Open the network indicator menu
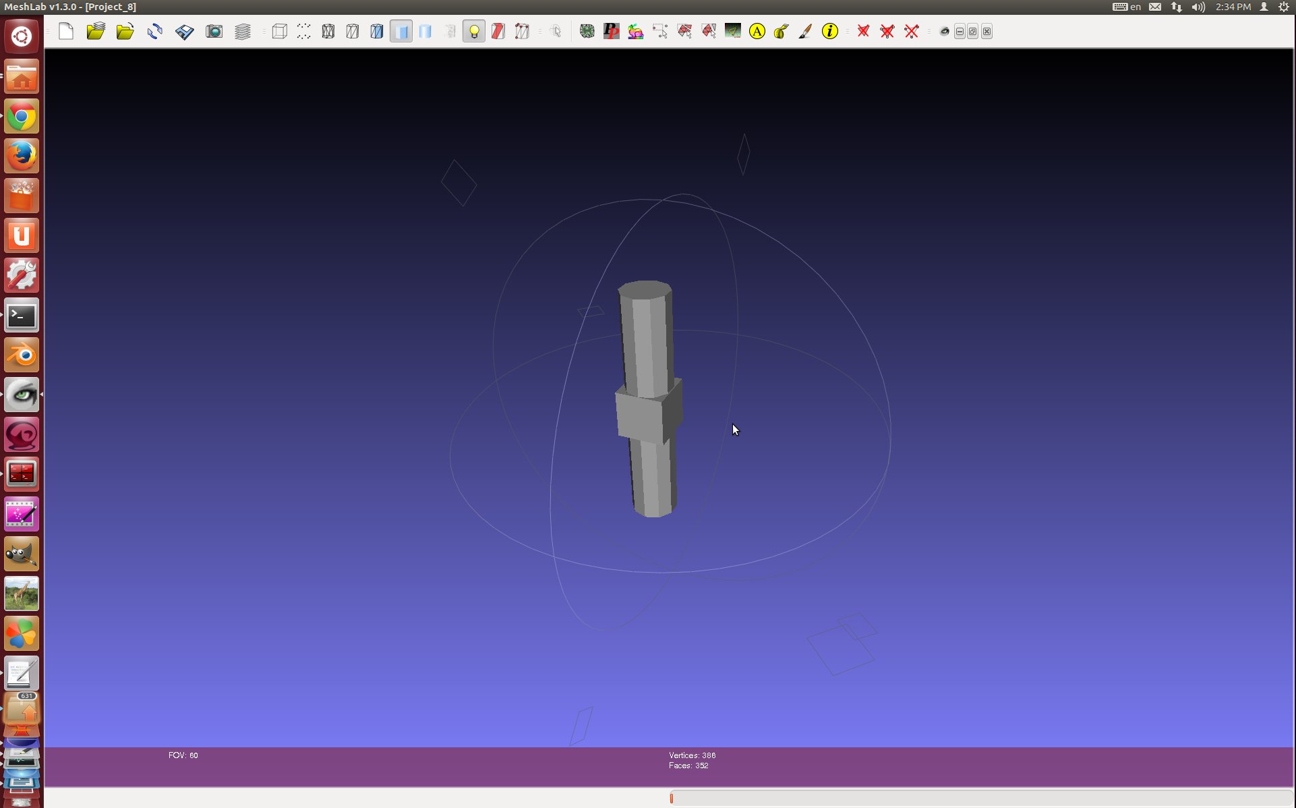 click(x=1177, y=7)
